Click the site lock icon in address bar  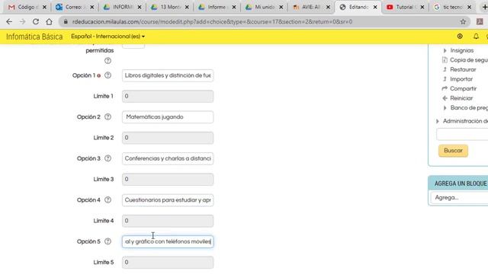pos(66,21)
